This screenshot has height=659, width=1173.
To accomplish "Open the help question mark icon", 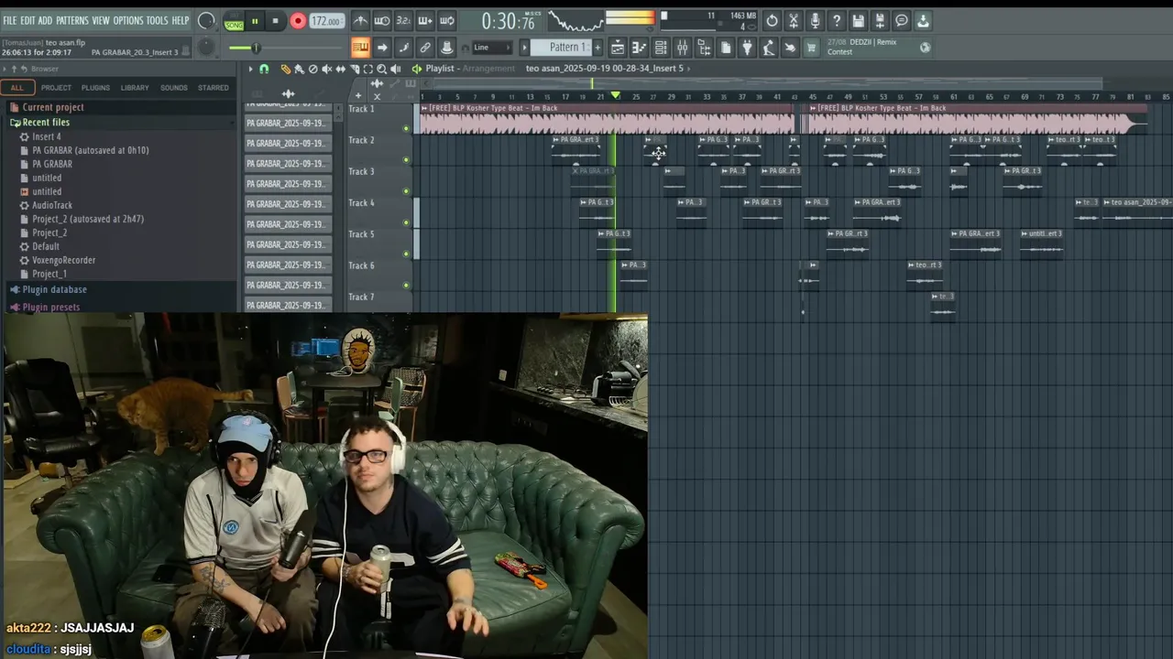I will (x=837, y=20).
